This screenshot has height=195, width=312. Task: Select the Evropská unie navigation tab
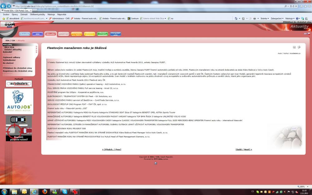point(115,34)
